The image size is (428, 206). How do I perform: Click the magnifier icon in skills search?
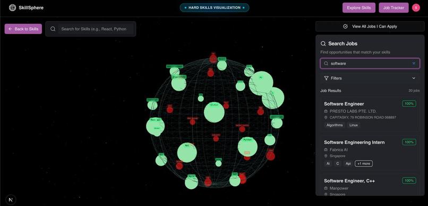[x=53, y=29]
